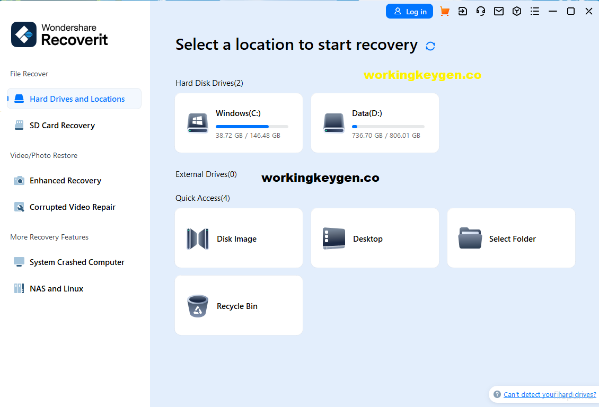Open the envelope feedback icon

pyautogui.click(x=499, y=11)
